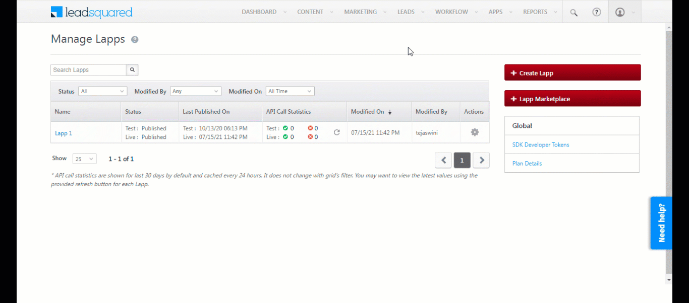The width and height of the screenshot is (689, 303).
Task: Click the previous page arrow in pagination
Action: click(x=443, y=160)
